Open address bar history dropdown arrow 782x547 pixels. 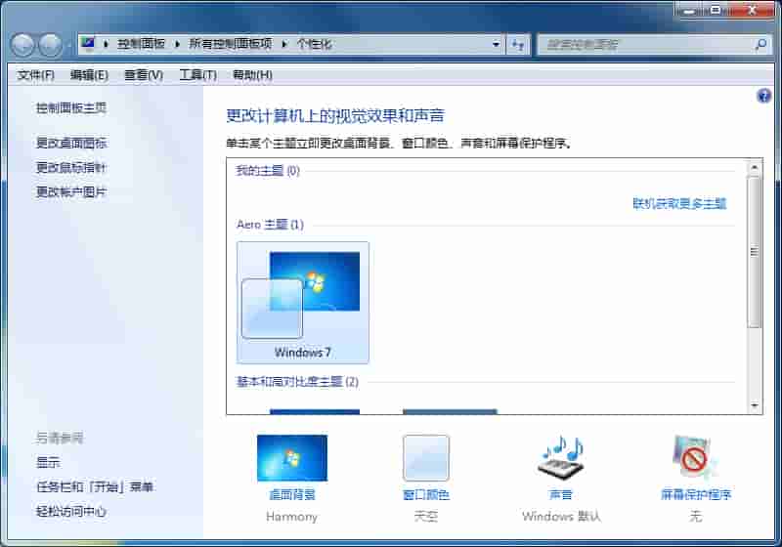click(x=496, y=44)
